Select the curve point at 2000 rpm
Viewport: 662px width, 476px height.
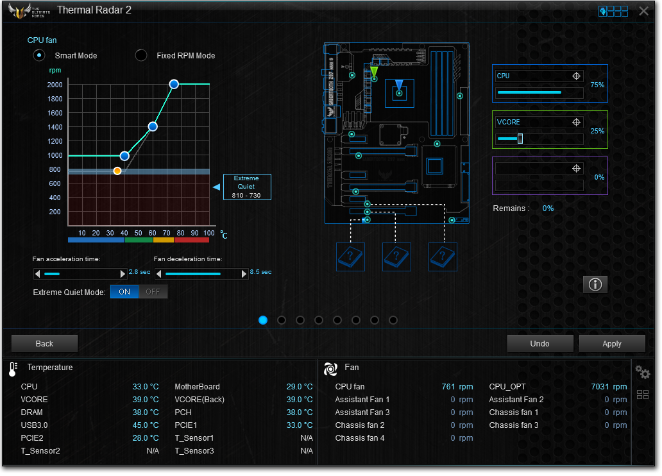pyautogui.click(x=174, y=84)
